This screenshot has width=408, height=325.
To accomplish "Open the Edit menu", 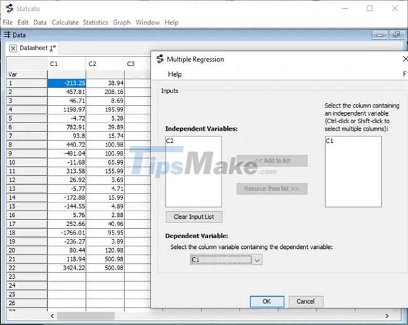I will click(23, 23).
